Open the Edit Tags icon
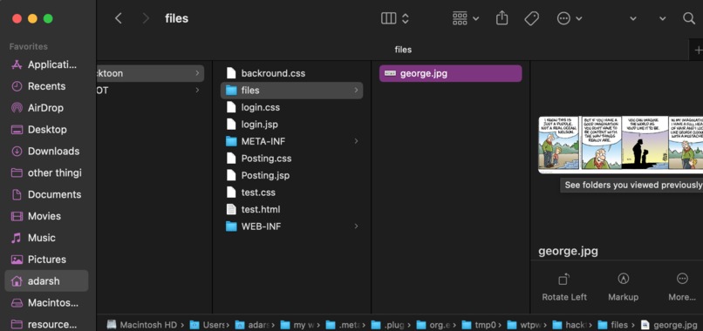703x331 pixels. tap(531, 18)
